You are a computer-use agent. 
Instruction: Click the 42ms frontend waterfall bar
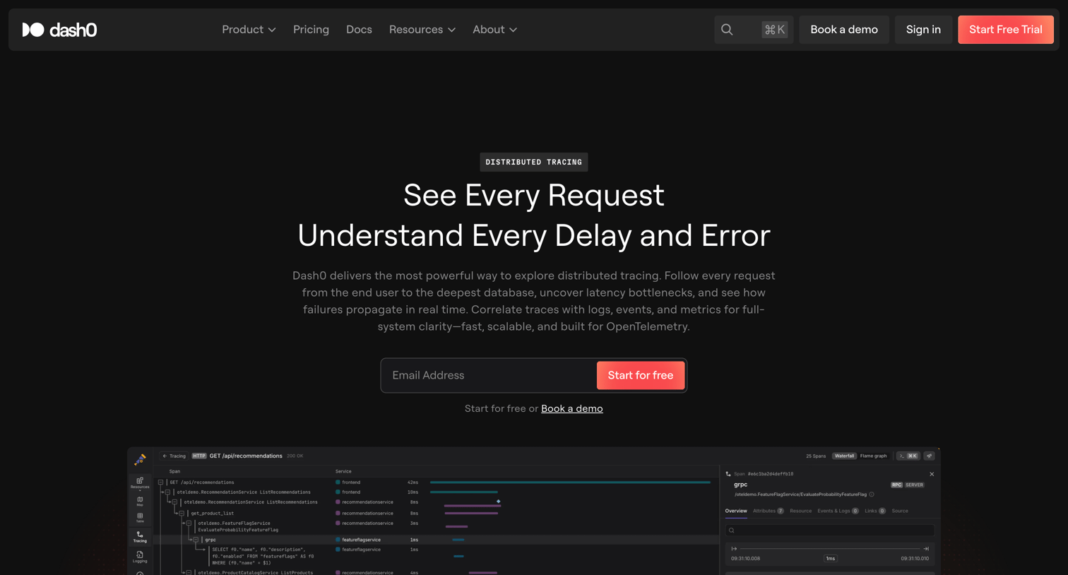pyautogui.click(x=570, y=482)
